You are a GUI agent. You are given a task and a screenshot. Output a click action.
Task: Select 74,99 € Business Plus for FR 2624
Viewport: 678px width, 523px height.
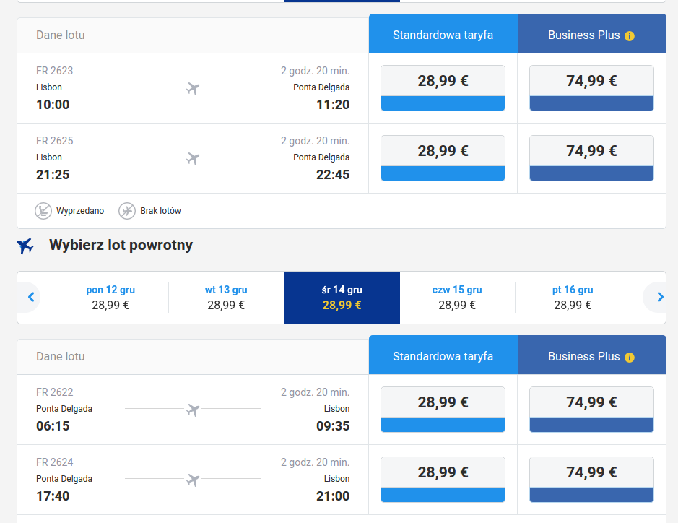tap(591, 480)
